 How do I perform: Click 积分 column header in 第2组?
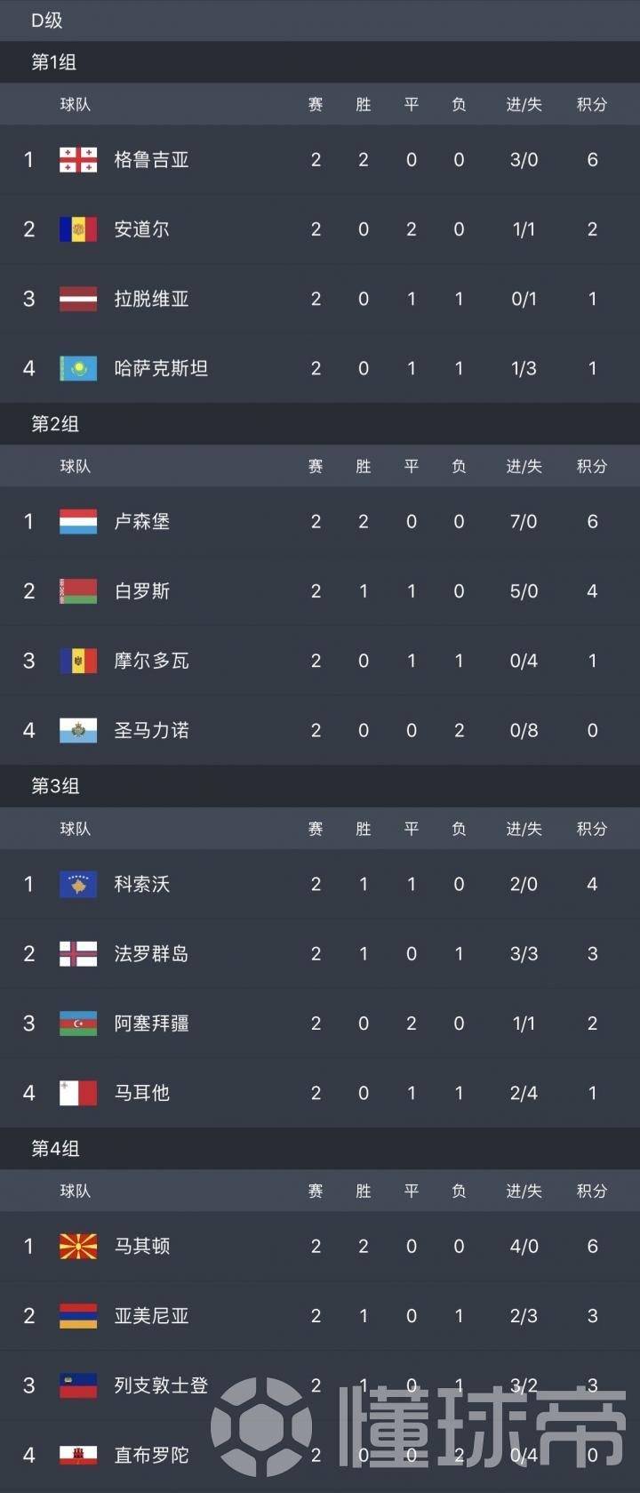[x=592, y=467]
